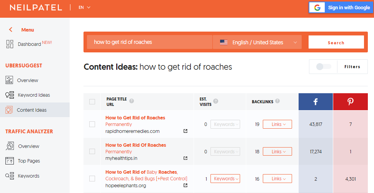374x193 pixels.
Task: Click the myhealthtips.in URL text
Action: pyautogui.click(x=121, y=158)
